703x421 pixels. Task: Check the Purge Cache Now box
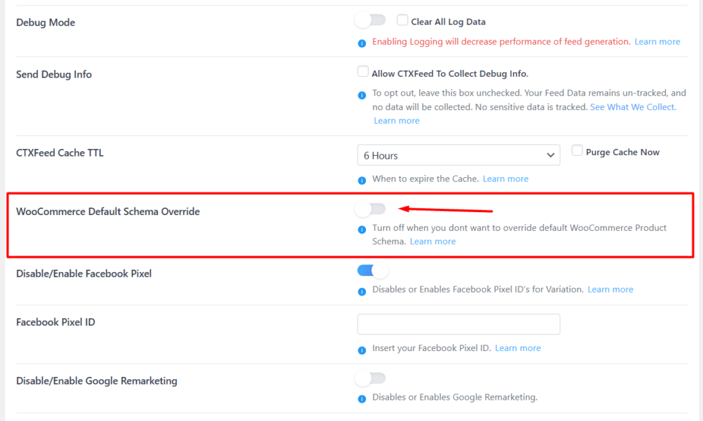(577, 150)
